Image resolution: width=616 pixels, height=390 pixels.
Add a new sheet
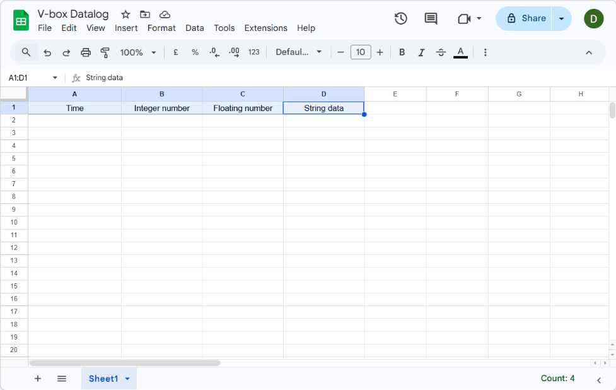point(37,379)
